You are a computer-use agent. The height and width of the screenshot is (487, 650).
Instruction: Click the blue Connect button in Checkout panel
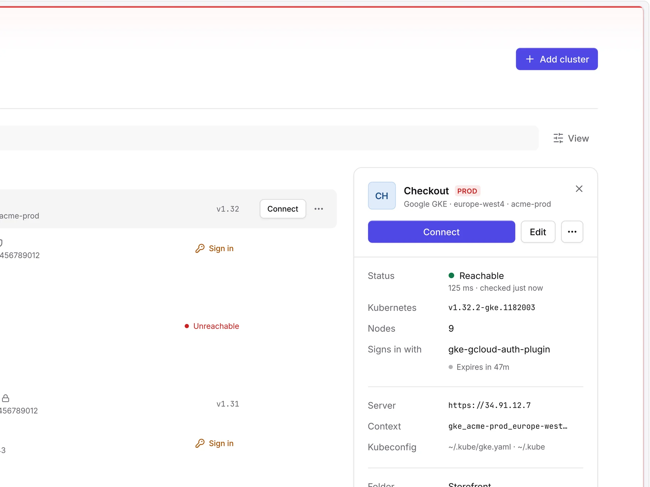(441, 232)
